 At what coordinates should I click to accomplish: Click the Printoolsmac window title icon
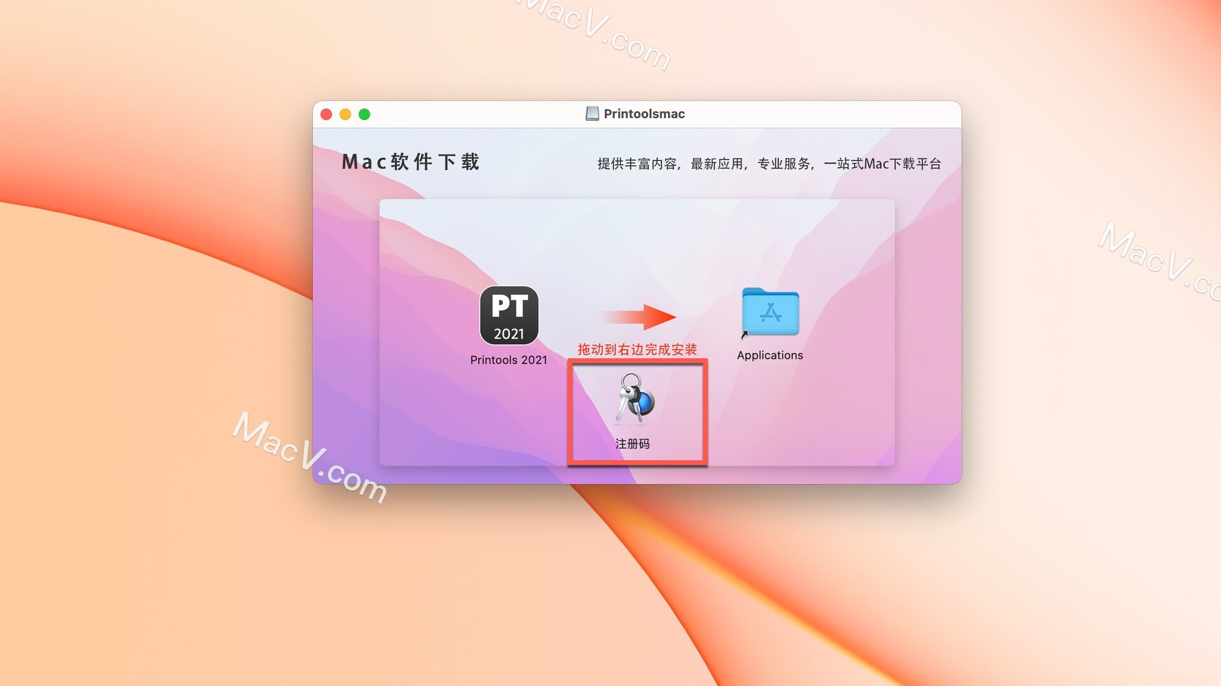point(588,113)
